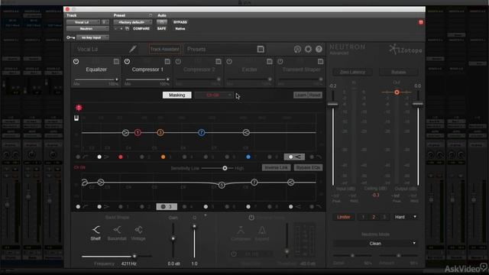Click the Learn button
Viewport: 489px width, 275px height.
pos(300,95)
